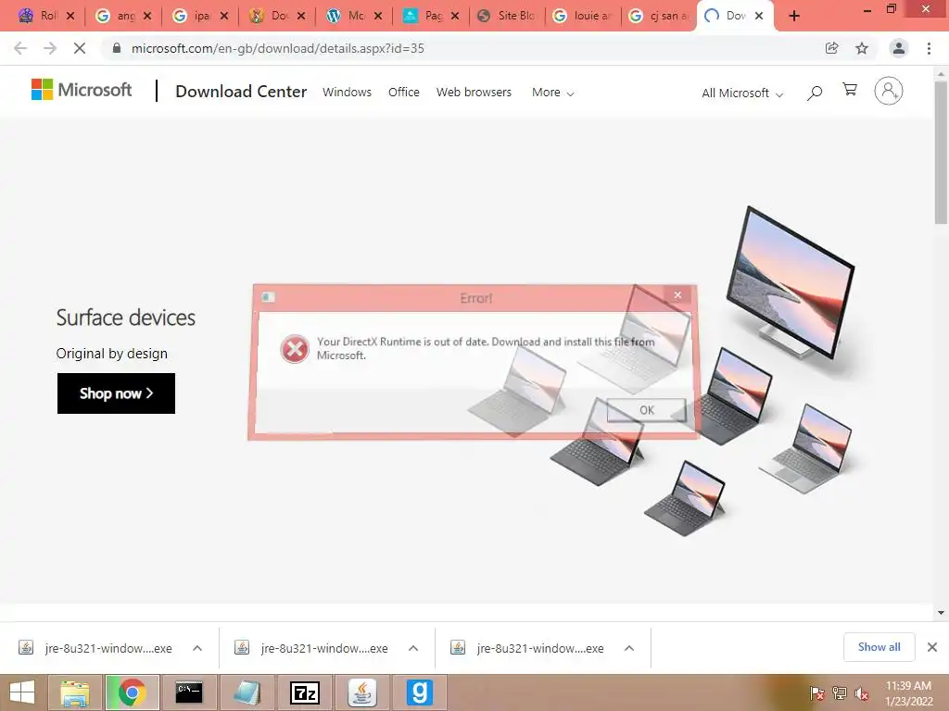
Task: Open the notepad-like app in taskbar
Action: point(247,692)
